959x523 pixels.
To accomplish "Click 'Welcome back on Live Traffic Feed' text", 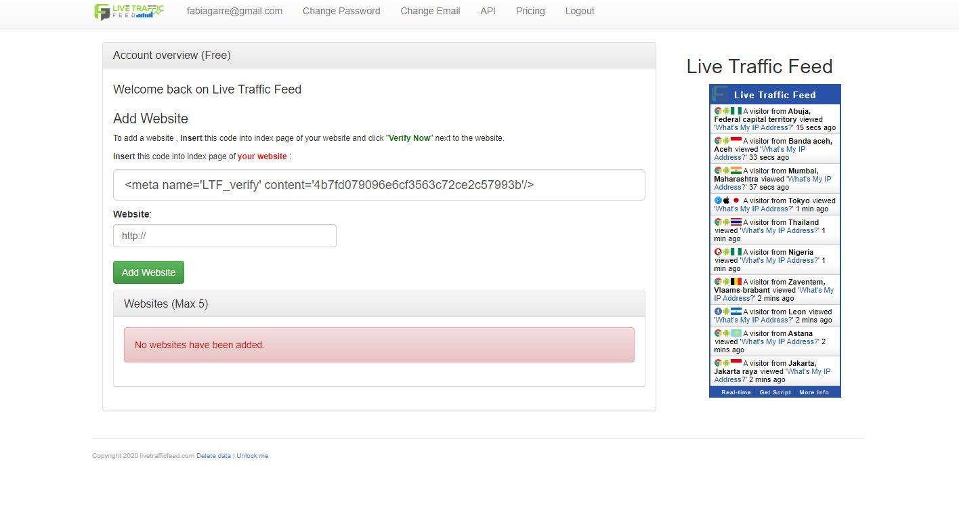I will [x=207, y=89].
